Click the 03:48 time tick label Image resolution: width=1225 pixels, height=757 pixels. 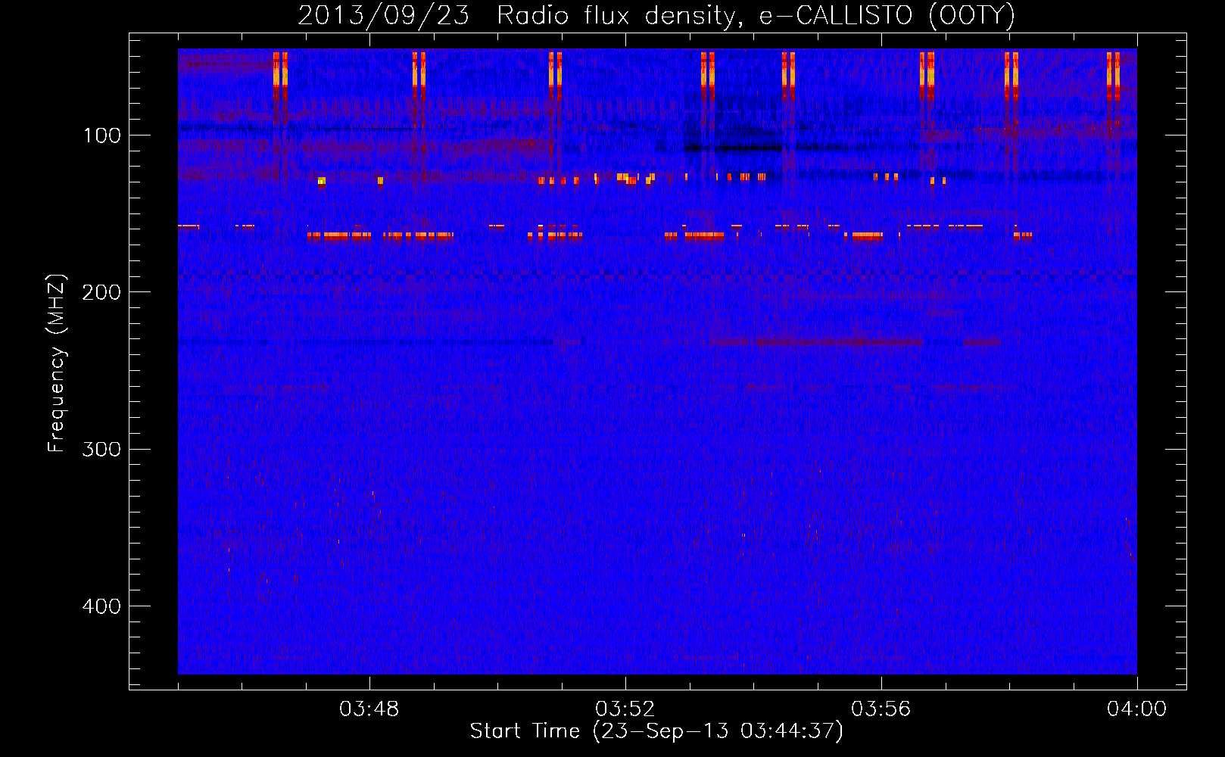pyautogui.click(x=369, y=709)
